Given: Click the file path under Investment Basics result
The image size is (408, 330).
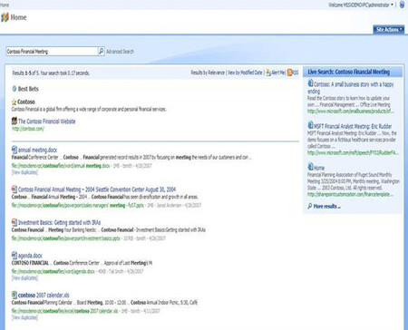Looking at the screenshot, I should tap(66, 238).
